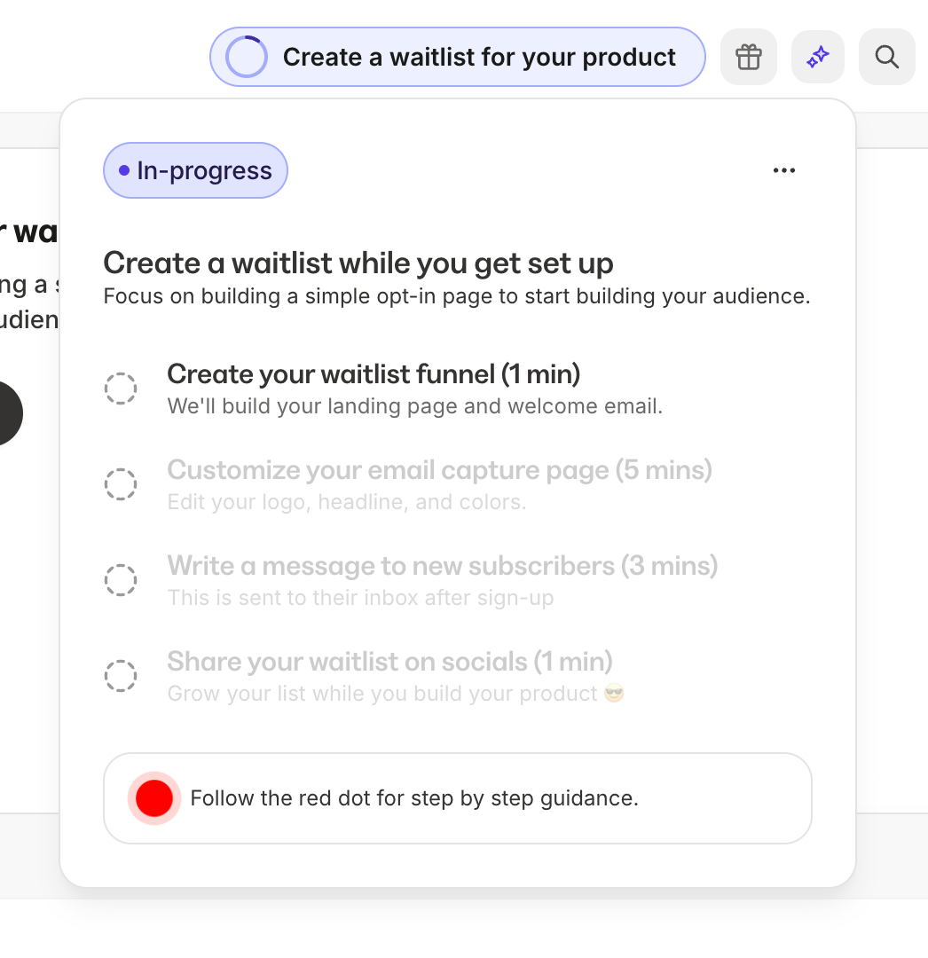The image size is (928, 958).
Task: Check the circle beside Create your waitlist funnel
Action: point(121,389)
